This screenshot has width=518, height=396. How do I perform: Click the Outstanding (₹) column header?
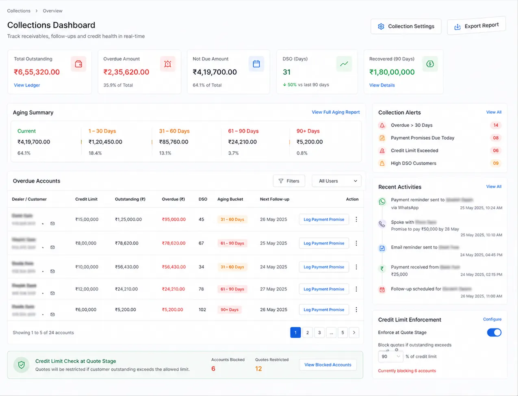click(x=130, y=199)
